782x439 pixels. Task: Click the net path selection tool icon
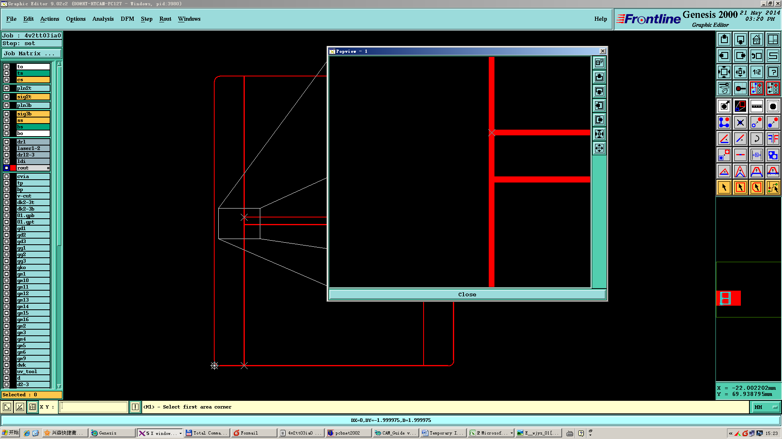point(773,187)
